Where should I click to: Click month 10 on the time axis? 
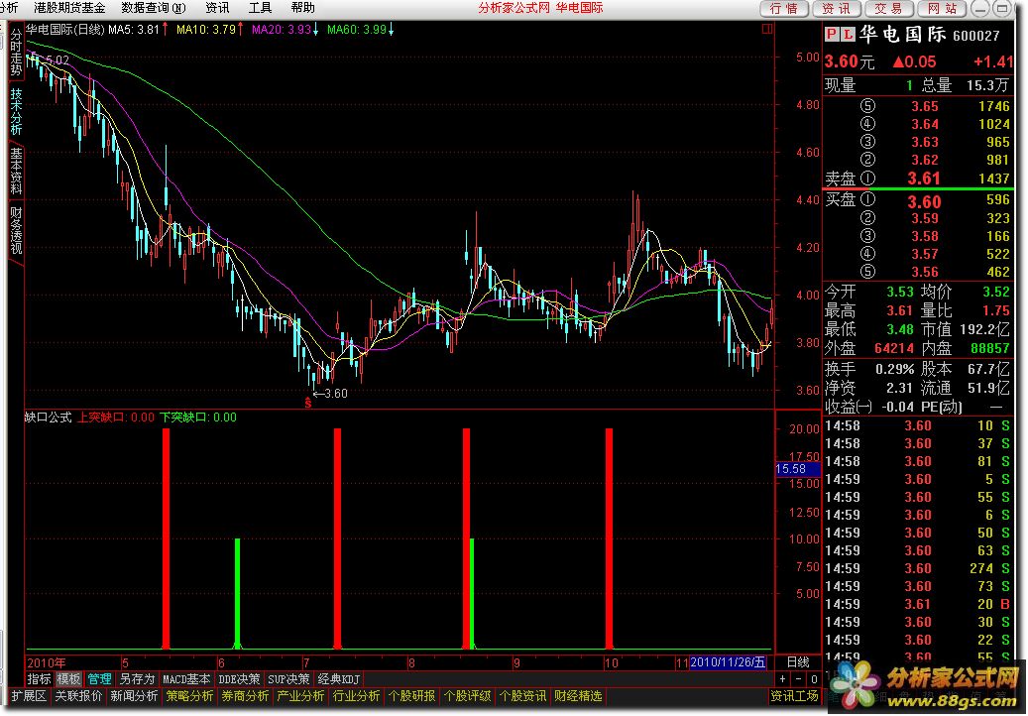coord(611,662)
